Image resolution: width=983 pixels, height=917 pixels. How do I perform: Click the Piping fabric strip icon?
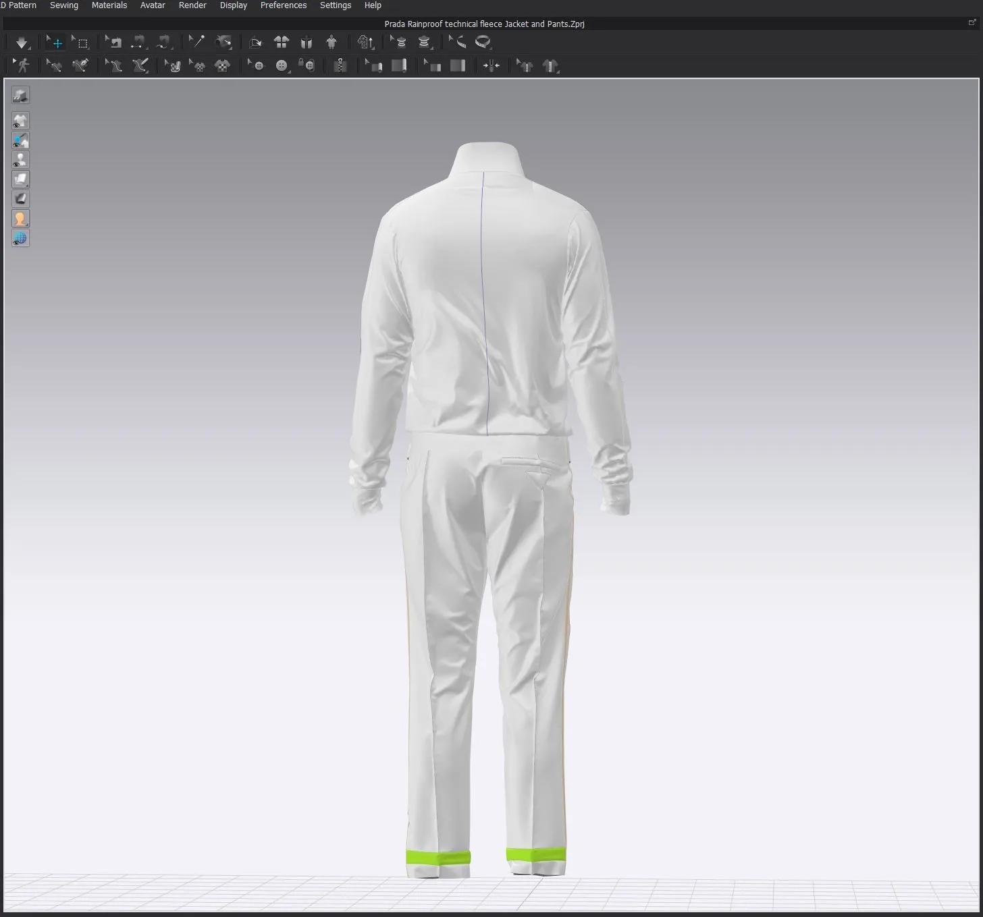click(x=458, y=65)
